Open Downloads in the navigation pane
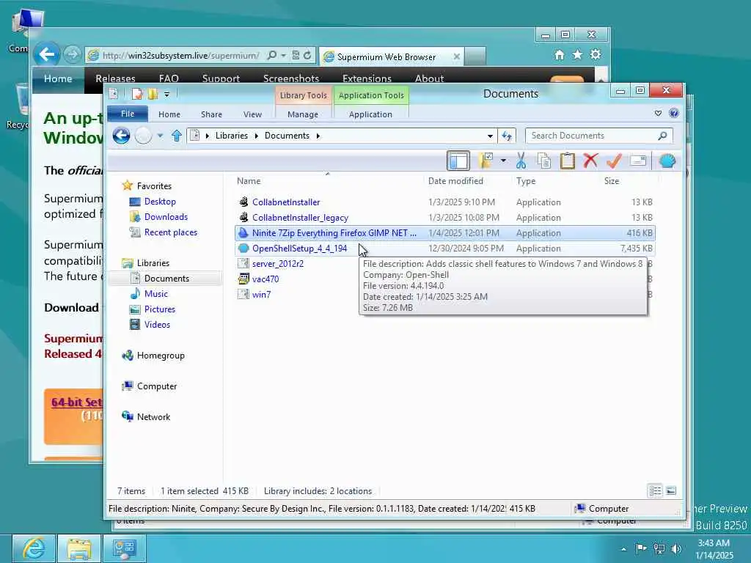Viewport: 751px width, 563px height. click(x=166, y=217)
